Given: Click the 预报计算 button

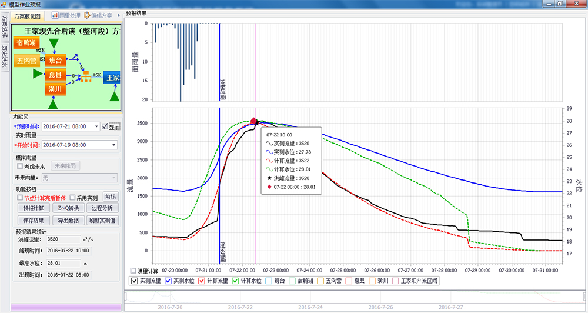Looking at the screenshot, I should click(33, 208).
